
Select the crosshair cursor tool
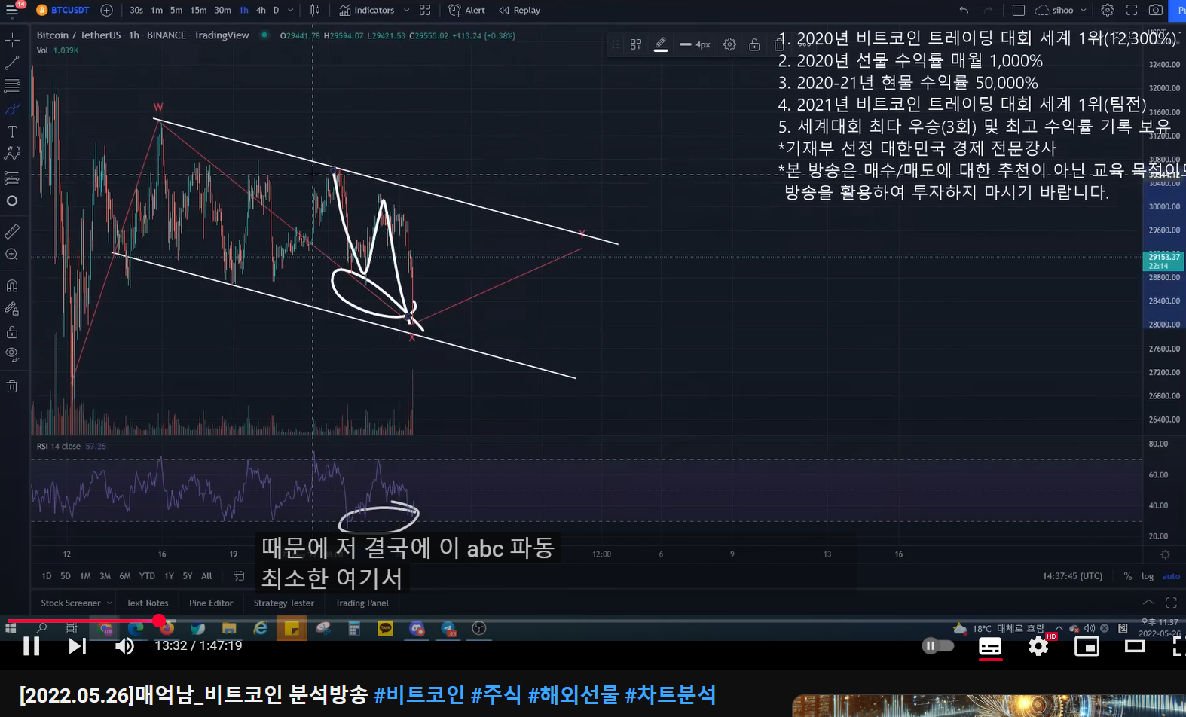coord(12,40)
